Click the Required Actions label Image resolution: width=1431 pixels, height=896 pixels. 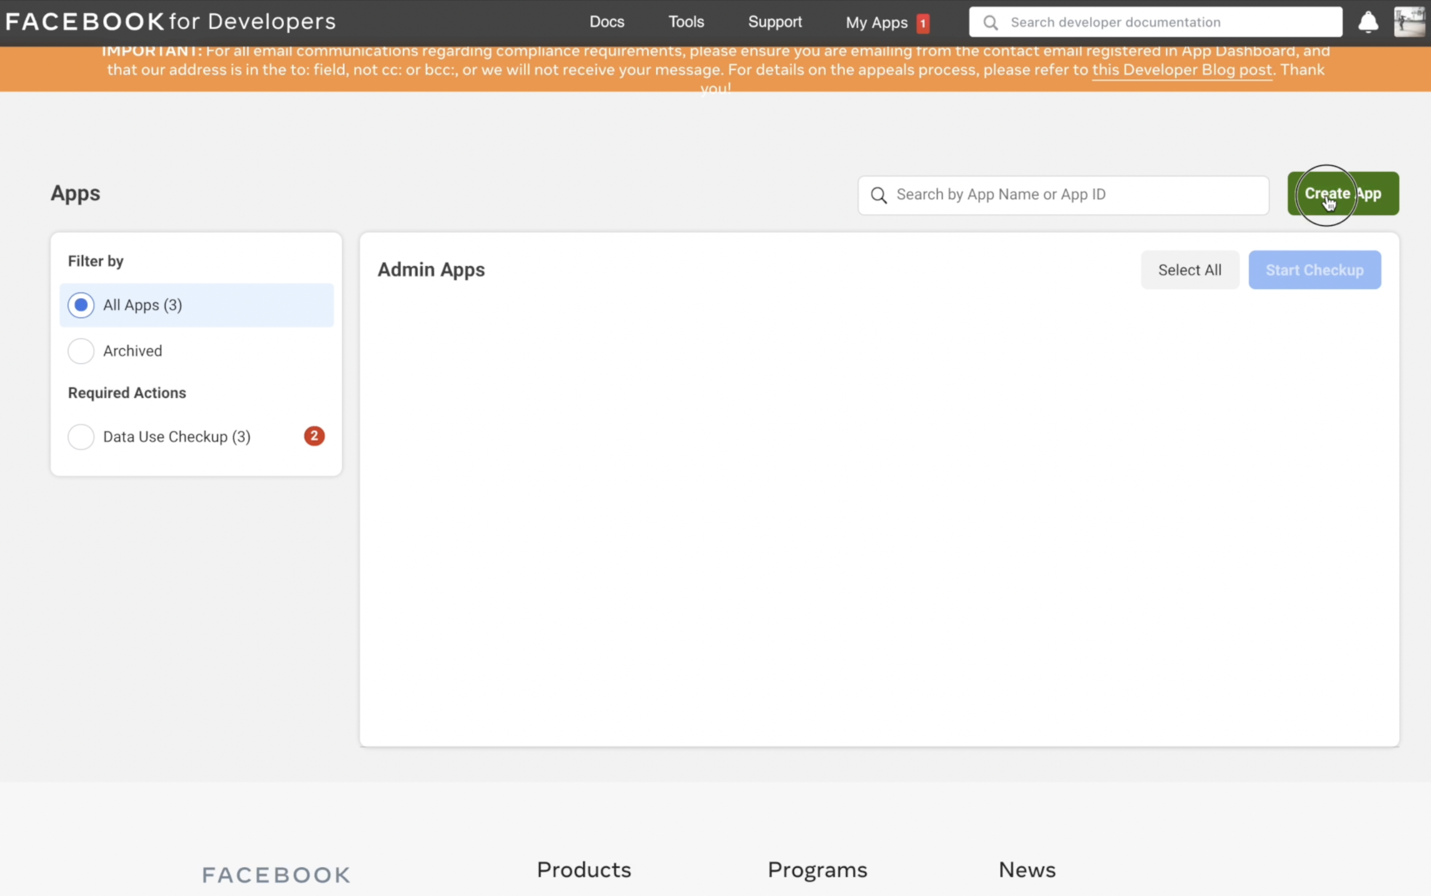coord(127,393)
